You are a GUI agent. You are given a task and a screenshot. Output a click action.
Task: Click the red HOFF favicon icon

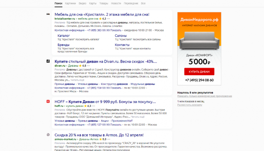point(48,102)
